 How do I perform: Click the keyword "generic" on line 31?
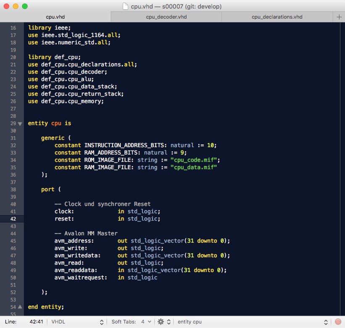point(53,138)
